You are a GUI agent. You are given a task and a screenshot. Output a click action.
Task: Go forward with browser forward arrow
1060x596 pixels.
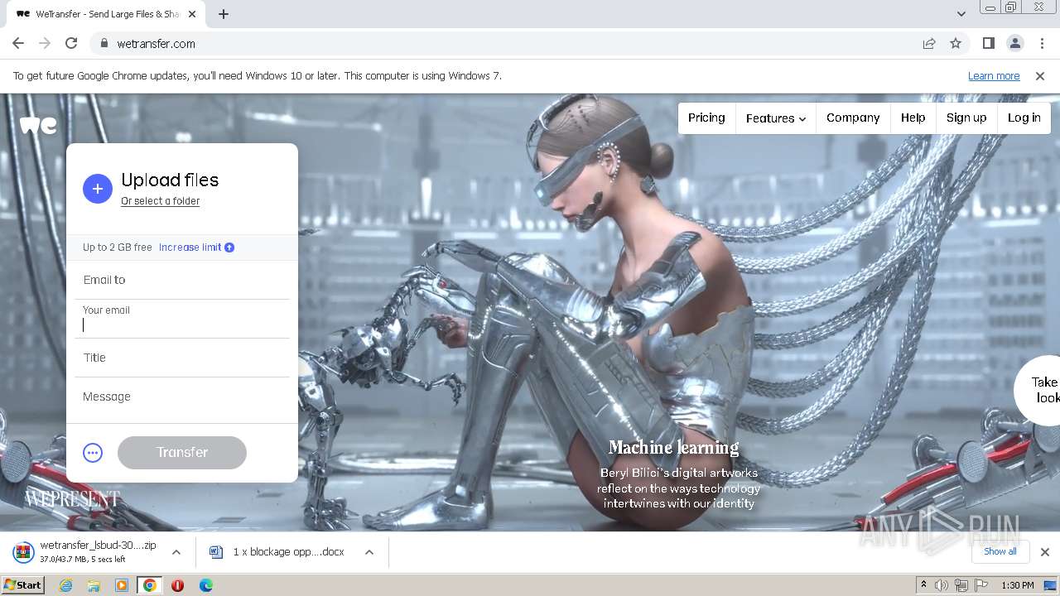click(45, 43)
